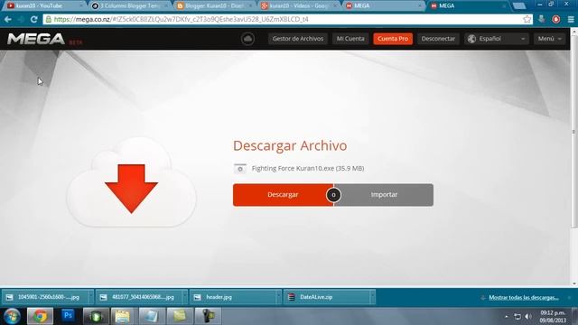Open downloaded file 481077_50414065968 jpg

(x=139, y=297)
